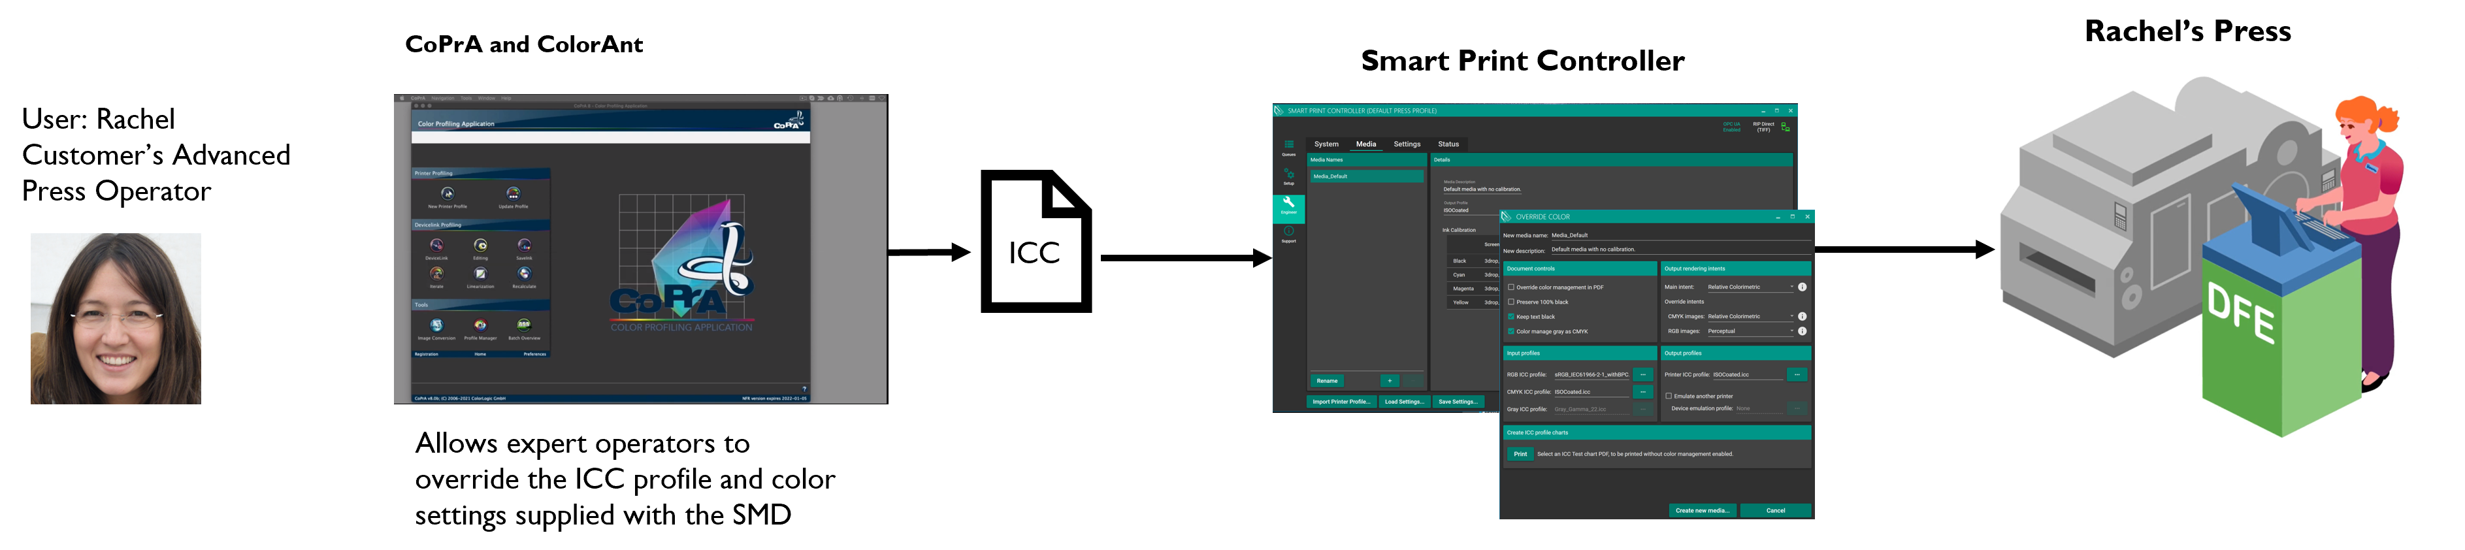Cancel the Override Color dialog
2465x550 pixels.
pos(1776,511)
